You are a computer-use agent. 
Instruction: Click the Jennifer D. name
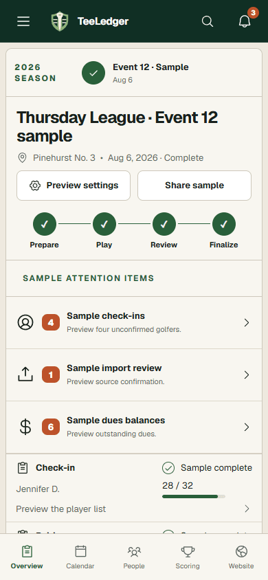tap(38, 489)
